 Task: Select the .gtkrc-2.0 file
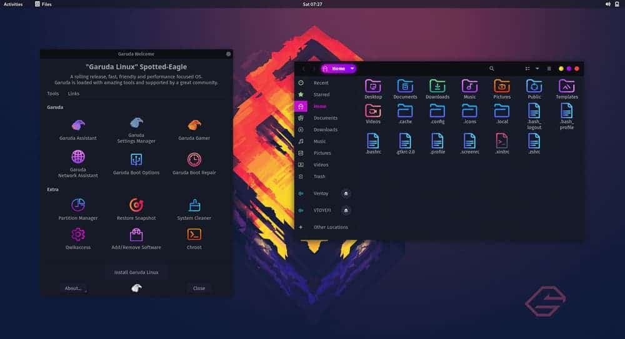pos(405,144)
